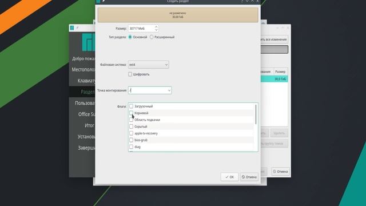This screenshot has height=206, width=366.
Task: Select the Office Suite step in sidebar
Action: [x=82, y=114]
